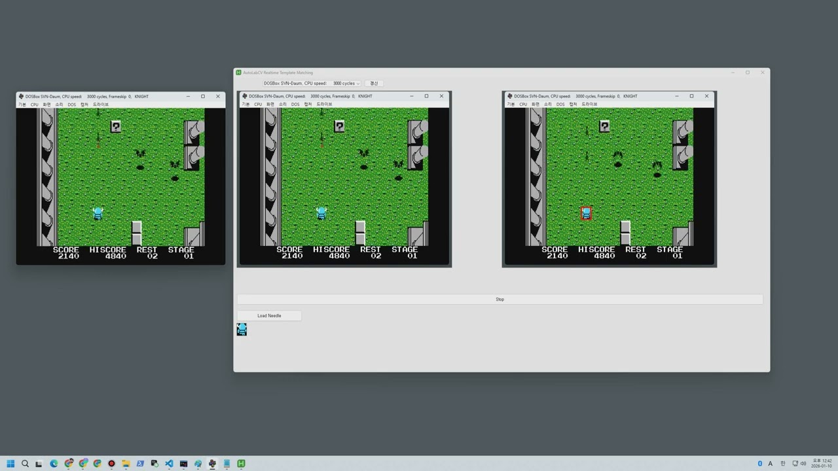Open the clock showing 12:42

822,464
